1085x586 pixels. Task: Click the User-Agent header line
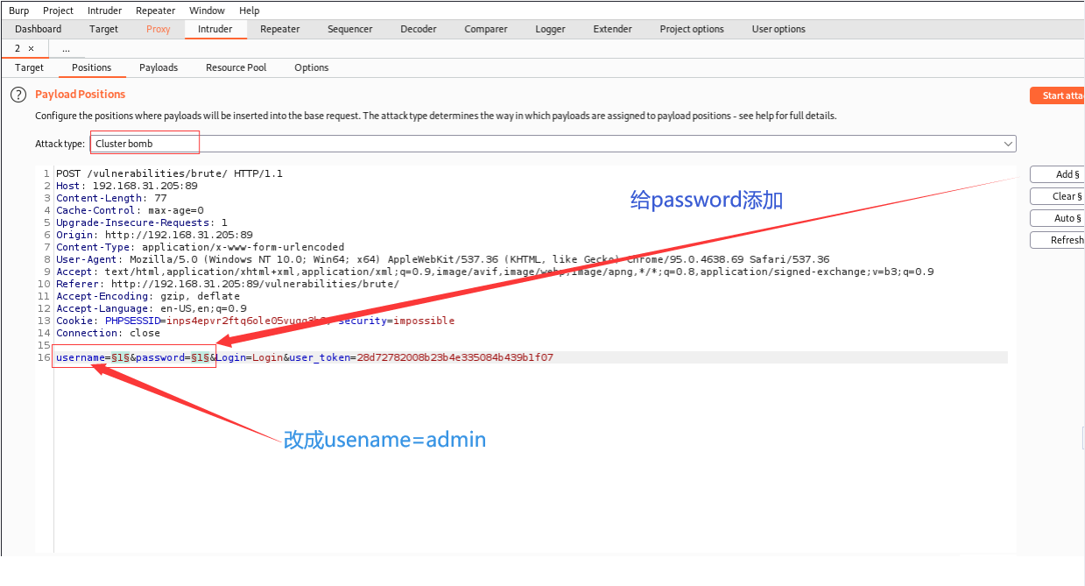(442, 259)
